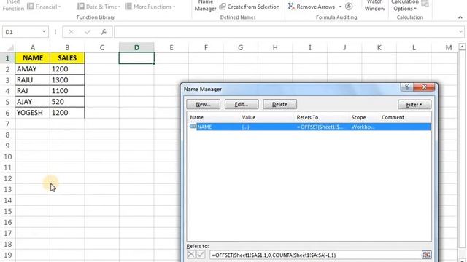Click the New... button in Name Manager

click(203, 104)
